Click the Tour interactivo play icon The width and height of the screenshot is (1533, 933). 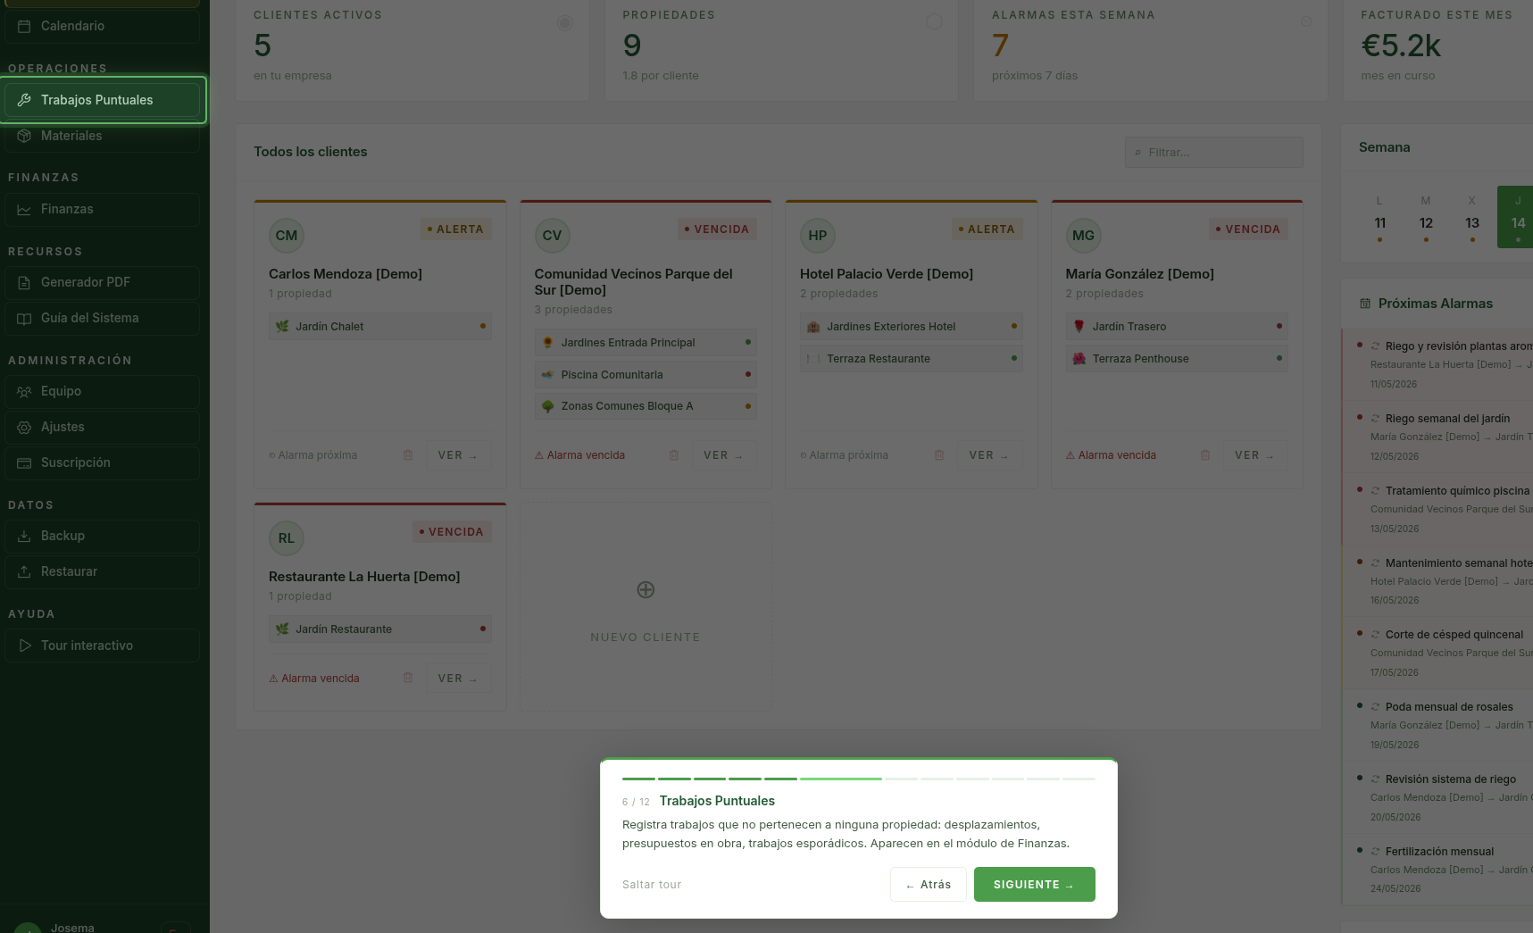24,646
